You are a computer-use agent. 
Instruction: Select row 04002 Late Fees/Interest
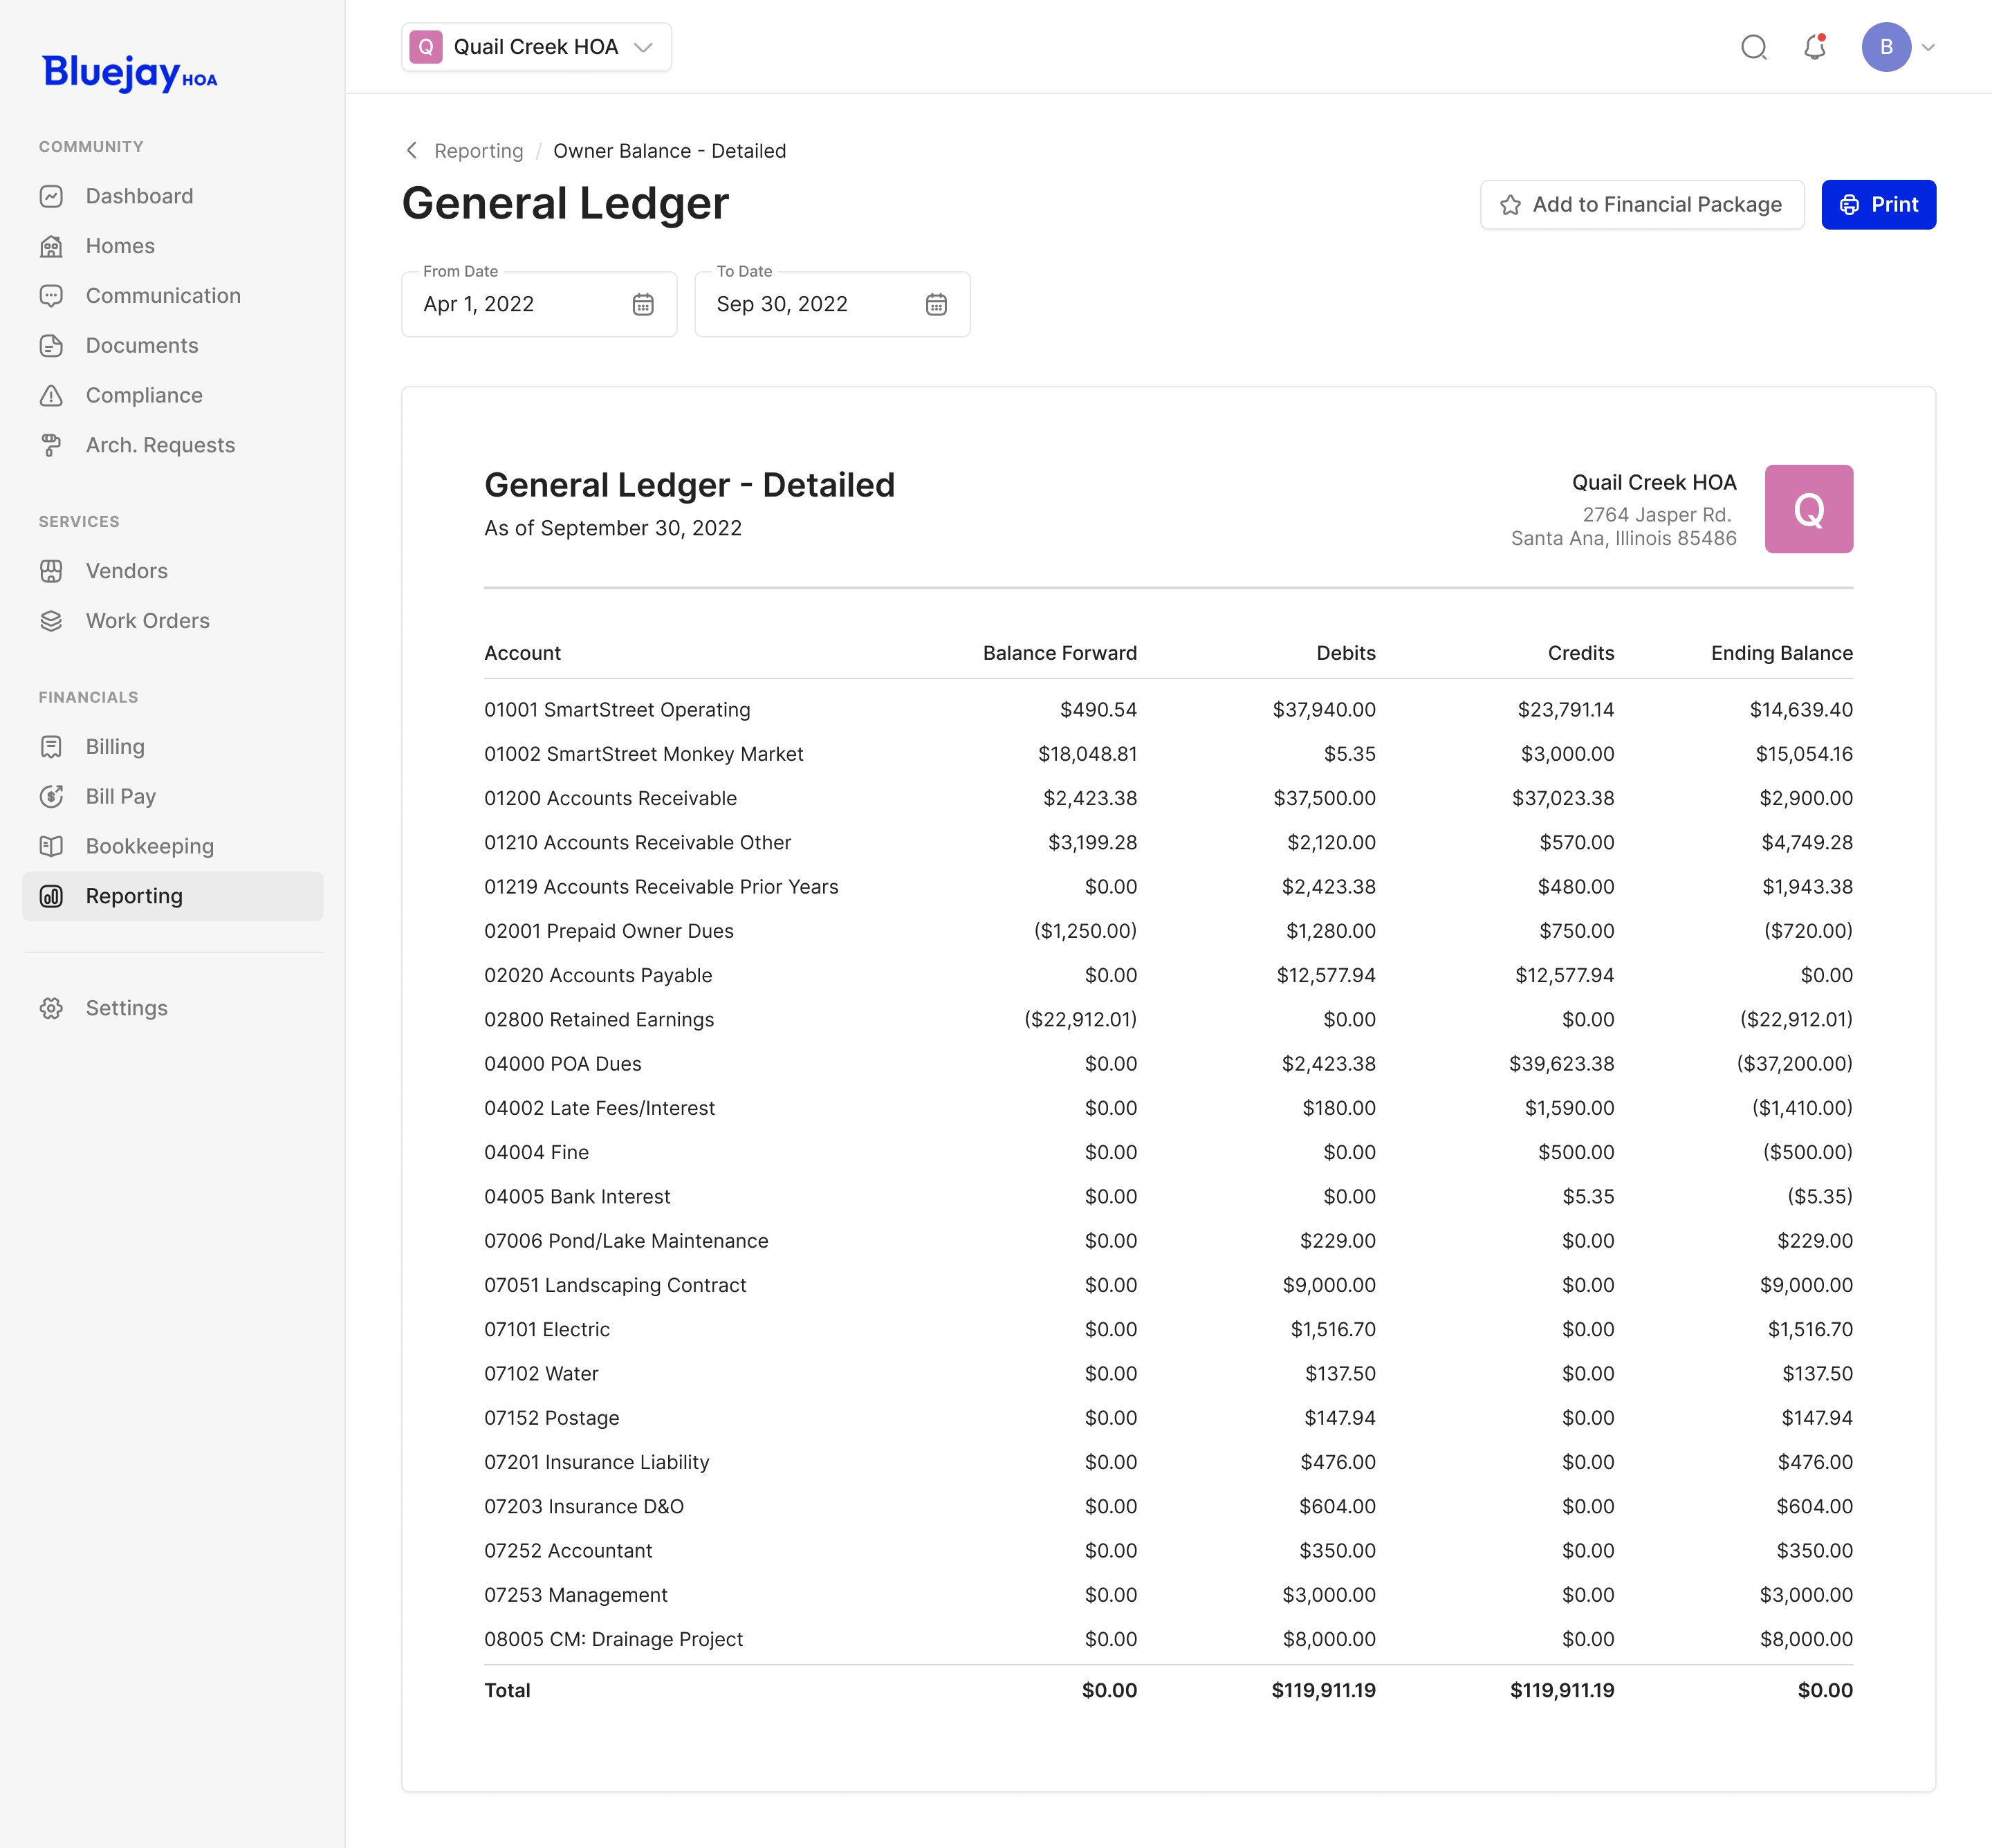click(x=1168, y=1108)
